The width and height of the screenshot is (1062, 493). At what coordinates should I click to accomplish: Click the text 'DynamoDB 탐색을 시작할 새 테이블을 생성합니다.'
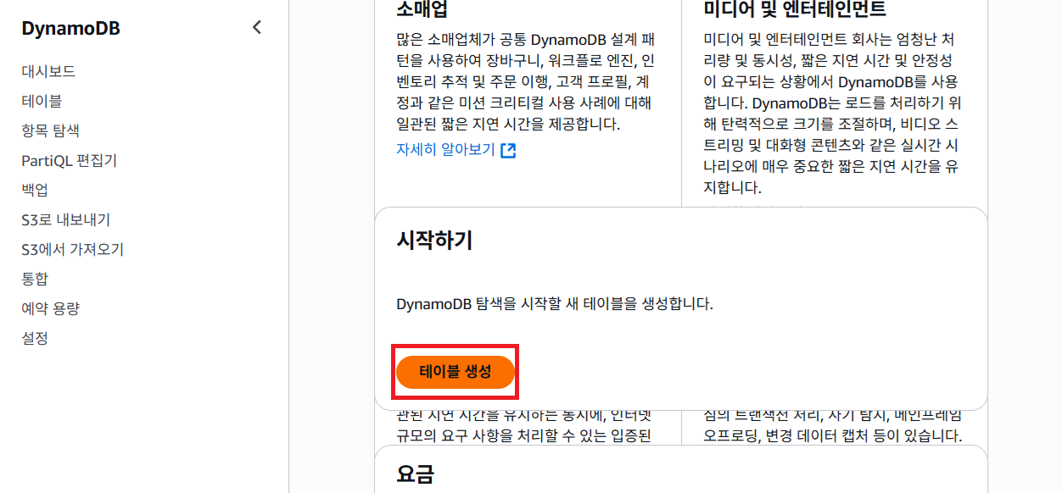coord(555,303)
